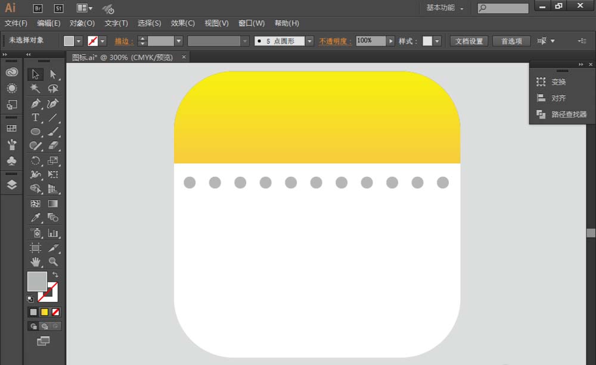The width and height of the screenshot is (596, 365).
Task: Open the Layers panel icon
Action: 12,185
